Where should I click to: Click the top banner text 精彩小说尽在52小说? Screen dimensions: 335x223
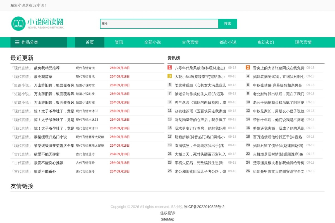29,5
